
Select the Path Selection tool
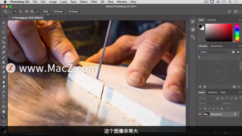(4, 102)
